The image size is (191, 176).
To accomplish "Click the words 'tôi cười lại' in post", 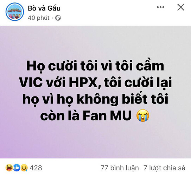I will coord(138,82).
